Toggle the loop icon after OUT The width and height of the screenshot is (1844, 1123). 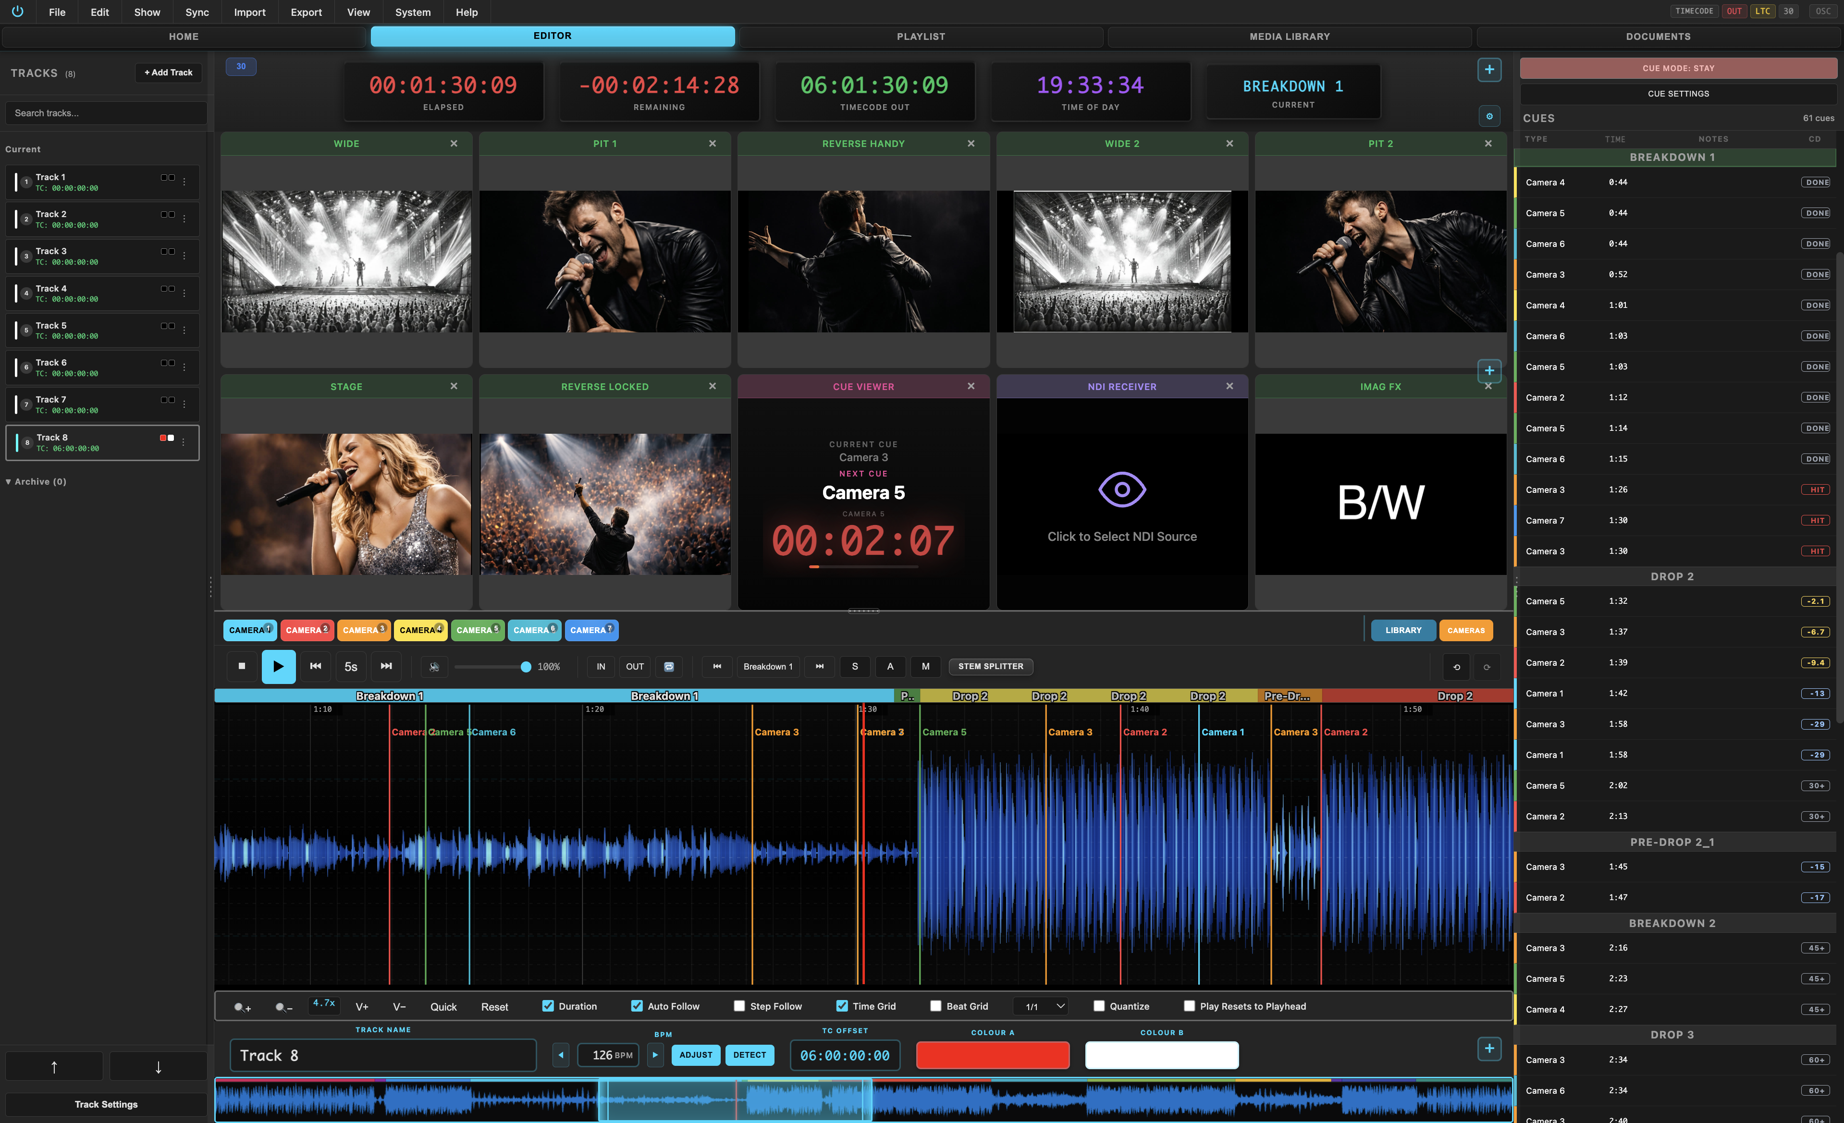point(669,667)
